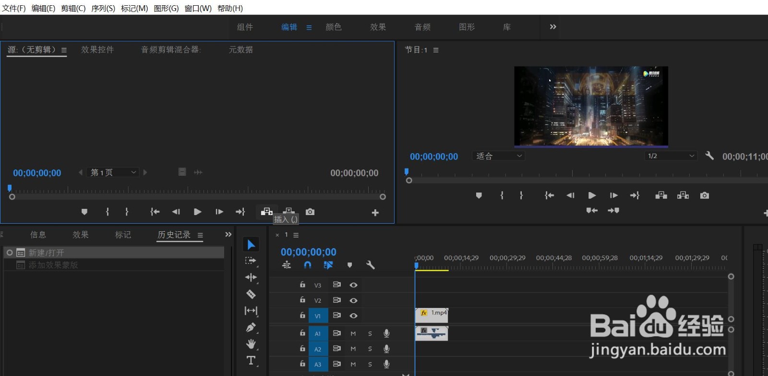This screenshot has height=376, width=768.
Task: Step forward one frame in Source monitor
Action: 219,212
